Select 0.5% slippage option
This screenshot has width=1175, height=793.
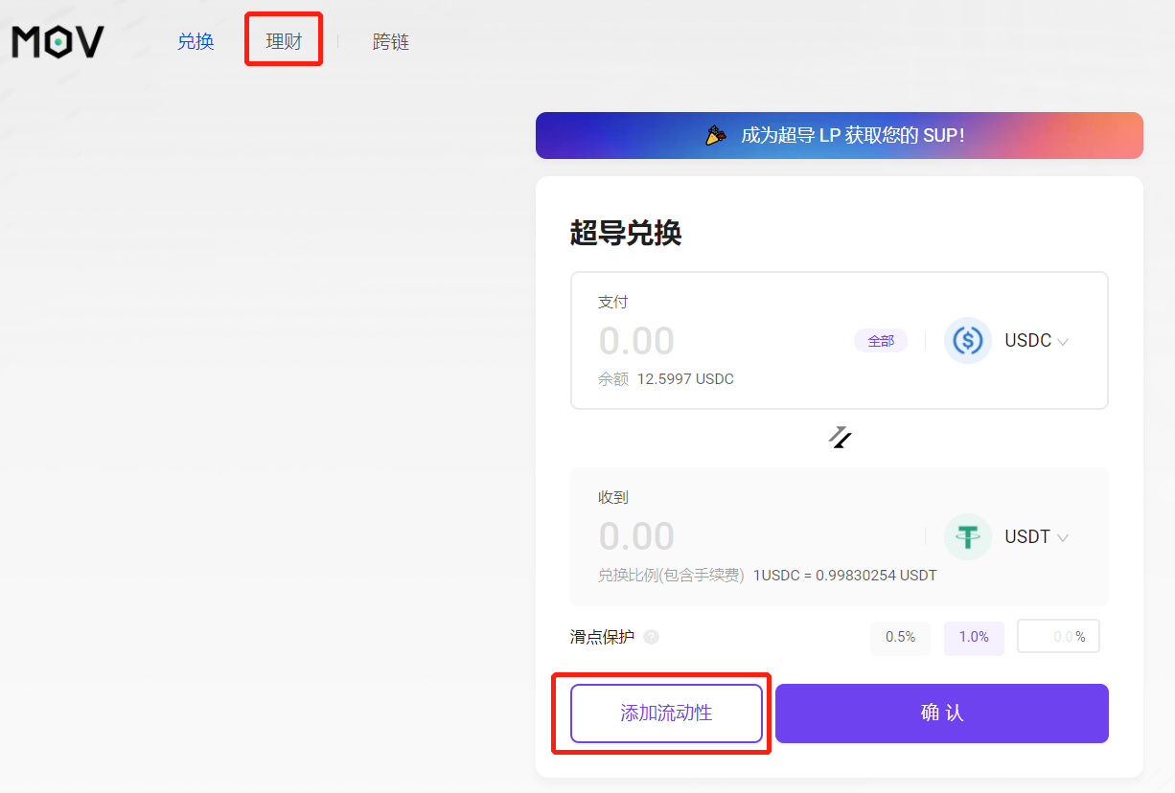pyautogui.click(x=900, y=637)
